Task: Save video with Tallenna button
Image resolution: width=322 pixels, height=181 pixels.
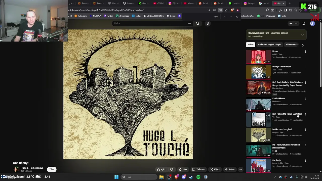Action: 198,169
